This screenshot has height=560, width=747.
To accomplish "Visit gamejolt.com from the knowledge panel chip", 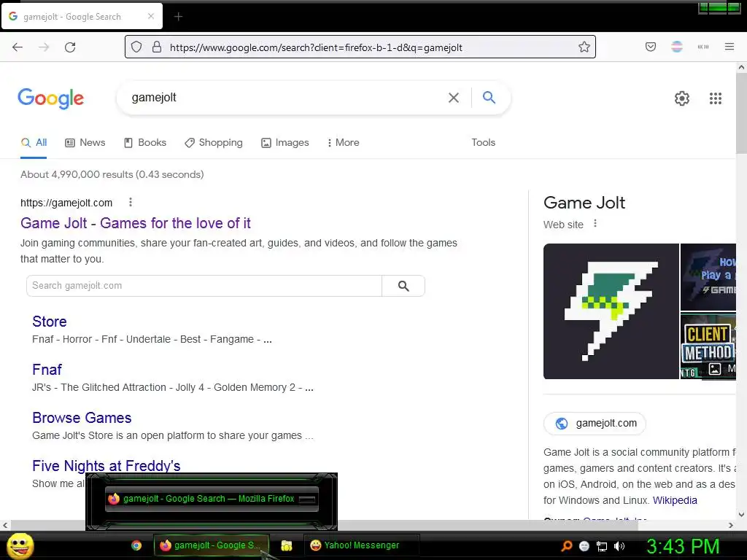I will click(x=595, y=424).
